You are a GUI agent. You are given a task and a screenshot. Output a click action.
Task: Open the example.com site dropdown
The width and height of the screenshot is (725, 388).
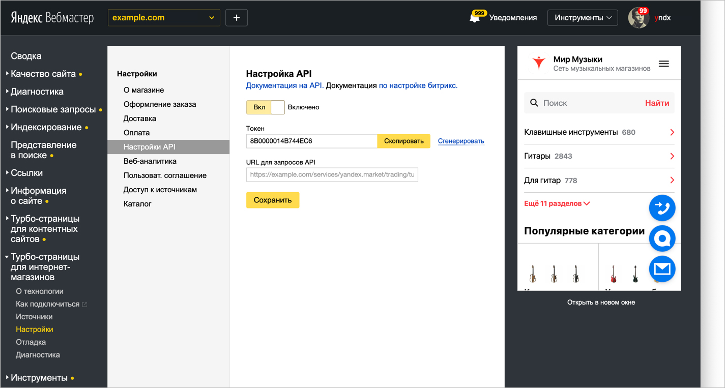pos(164,17)
